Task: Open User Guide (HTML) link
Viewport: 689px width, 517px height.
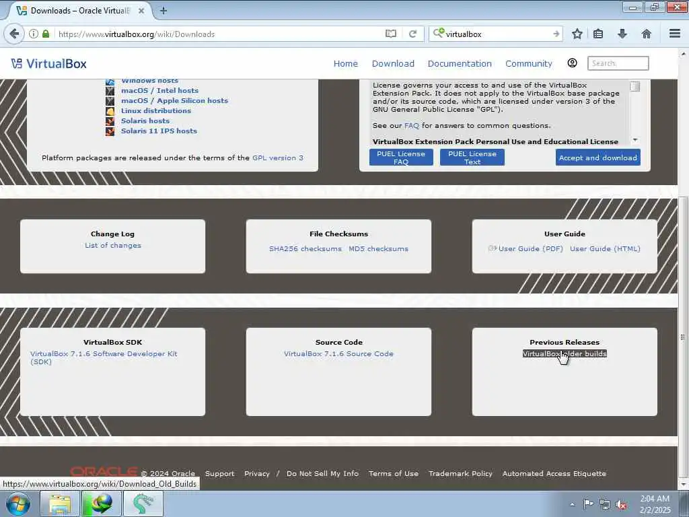Action: click(605, 249)
